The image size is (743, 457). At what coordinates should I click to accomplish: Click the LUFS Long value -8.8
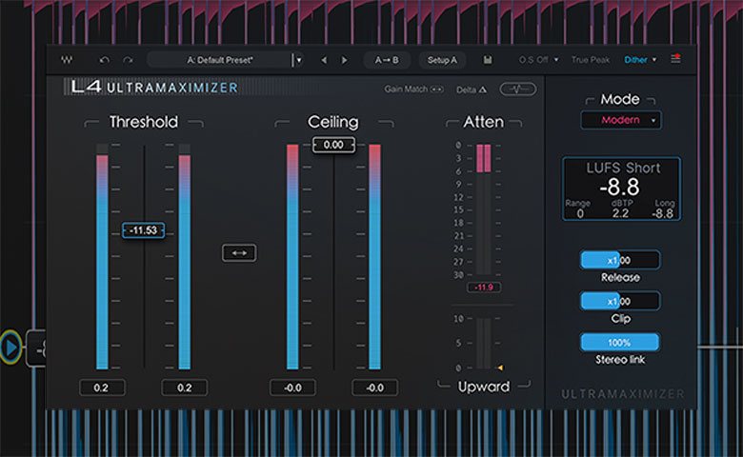[663, 213]
